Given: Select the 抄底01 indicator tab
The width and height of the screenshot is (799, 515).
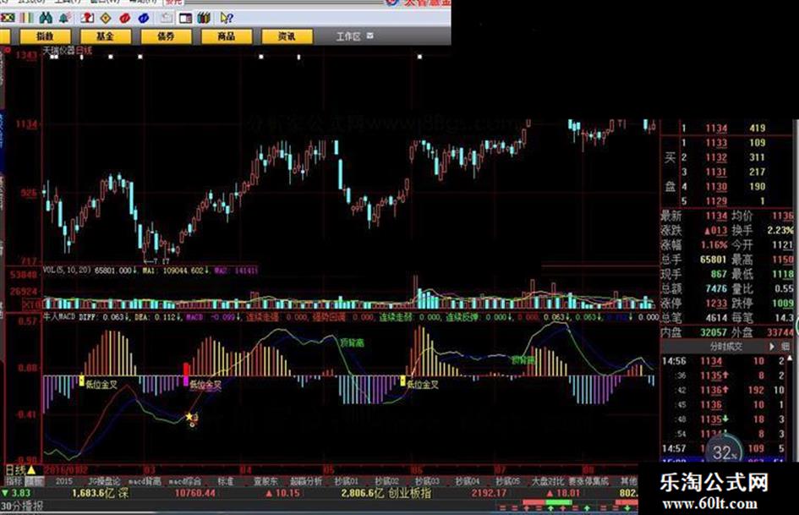Looking at the screenshot, I should click(346, 481).
